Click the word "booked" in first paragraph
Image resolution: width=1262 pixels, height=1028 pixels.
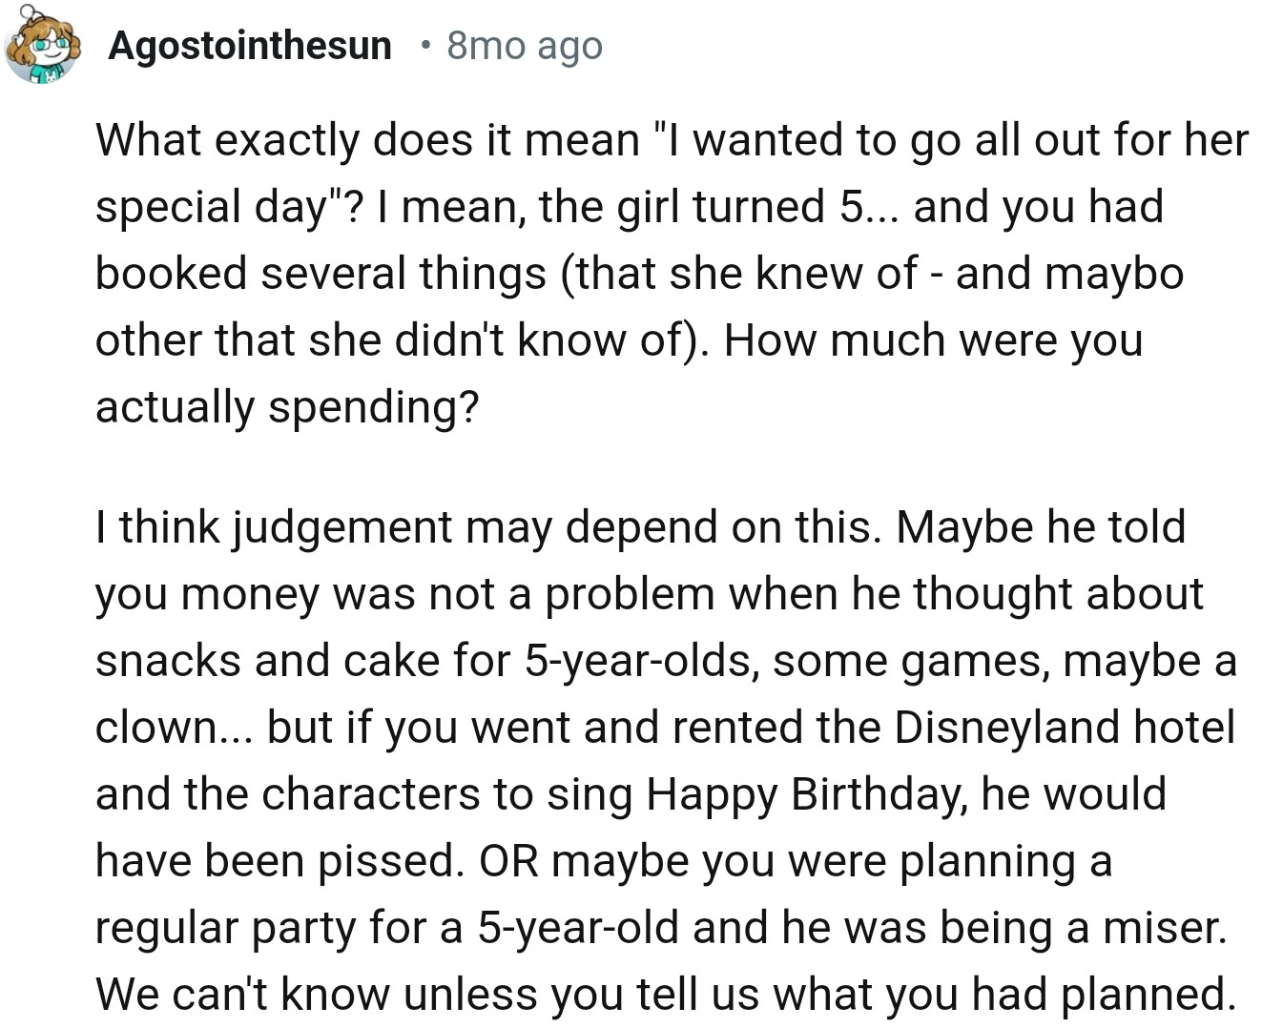170,274
